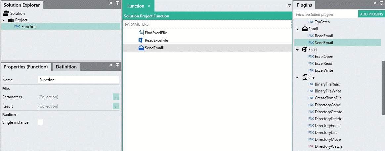
Task: Select the DirectoryMove plugin
Action: [x=327, y=139]
